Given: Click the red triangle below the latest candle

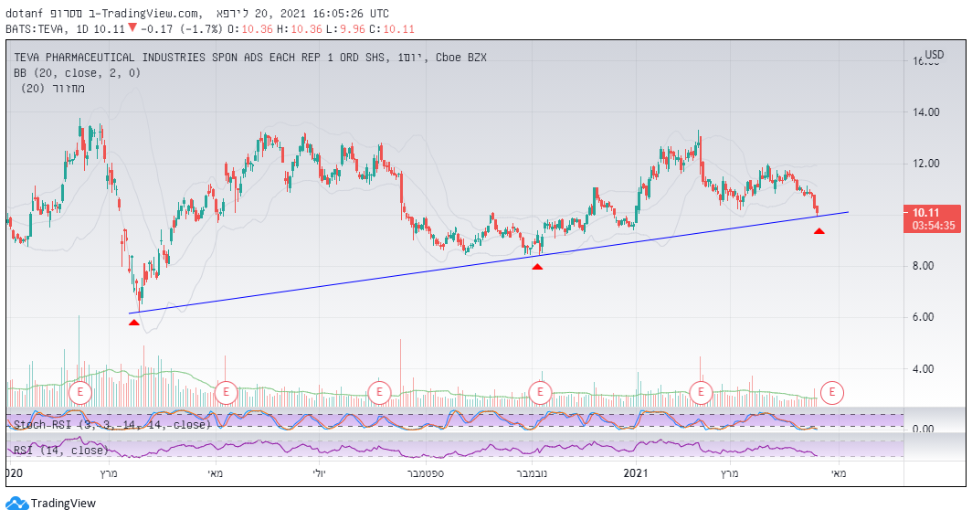Looking at the screenshot, I should coord(819,231).
